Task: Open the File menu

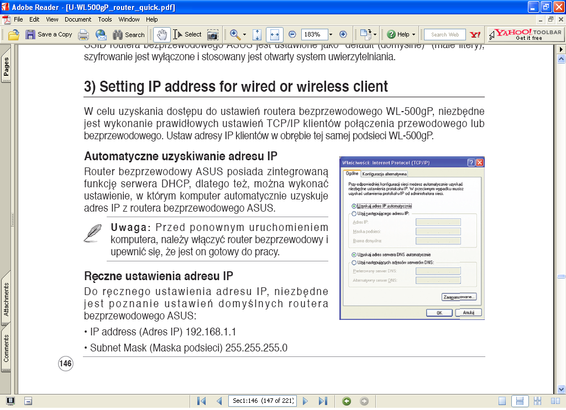Action: pyautogui.click(x=18, y=19)
